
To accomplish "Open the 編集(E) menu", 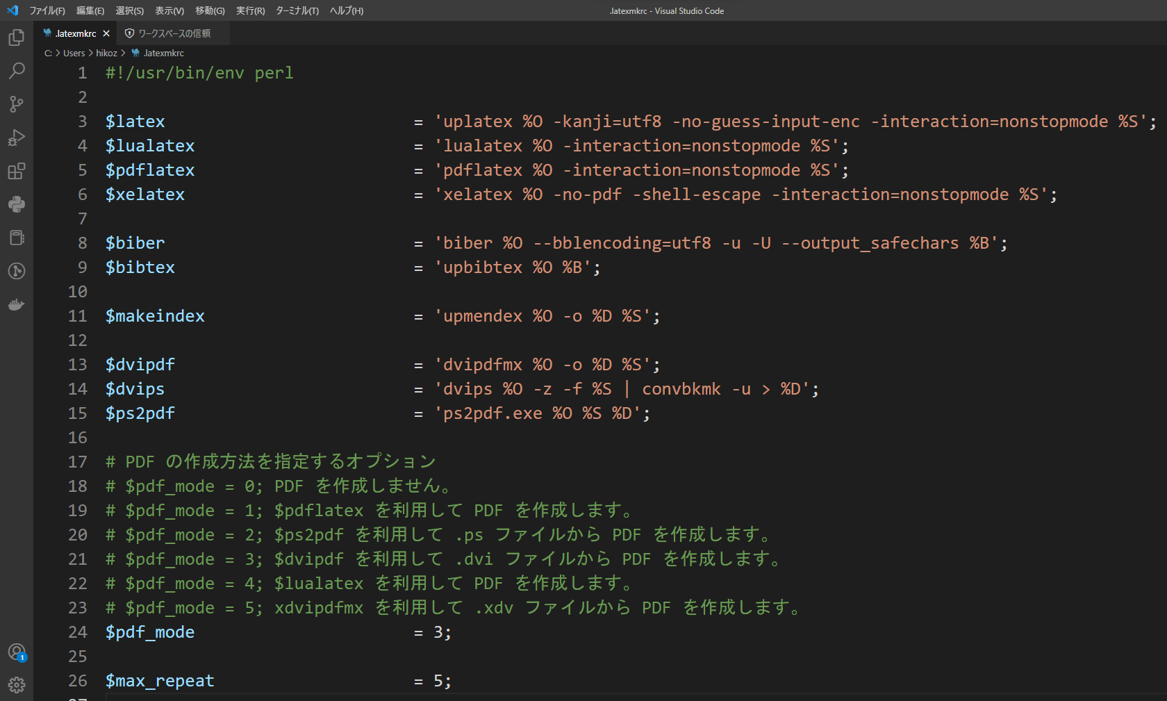I will 90,10.
